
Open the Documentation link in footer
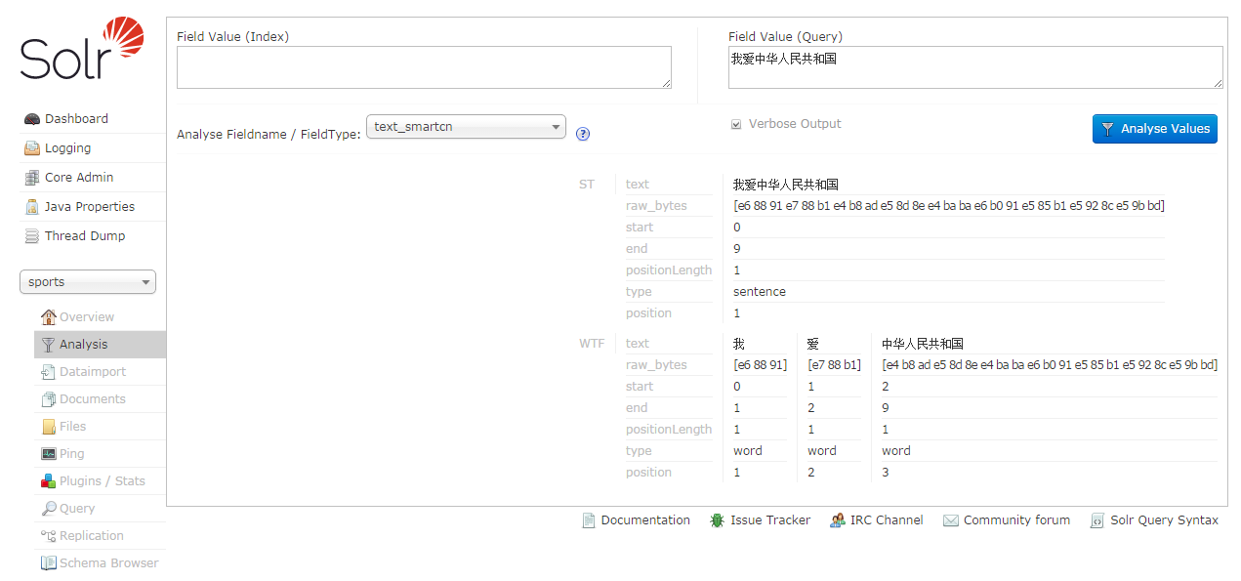644,520
